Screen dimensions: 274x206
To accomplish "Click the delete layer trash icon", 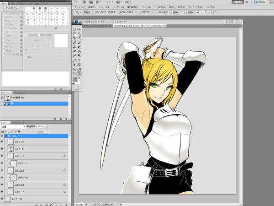I will point(66,205).
